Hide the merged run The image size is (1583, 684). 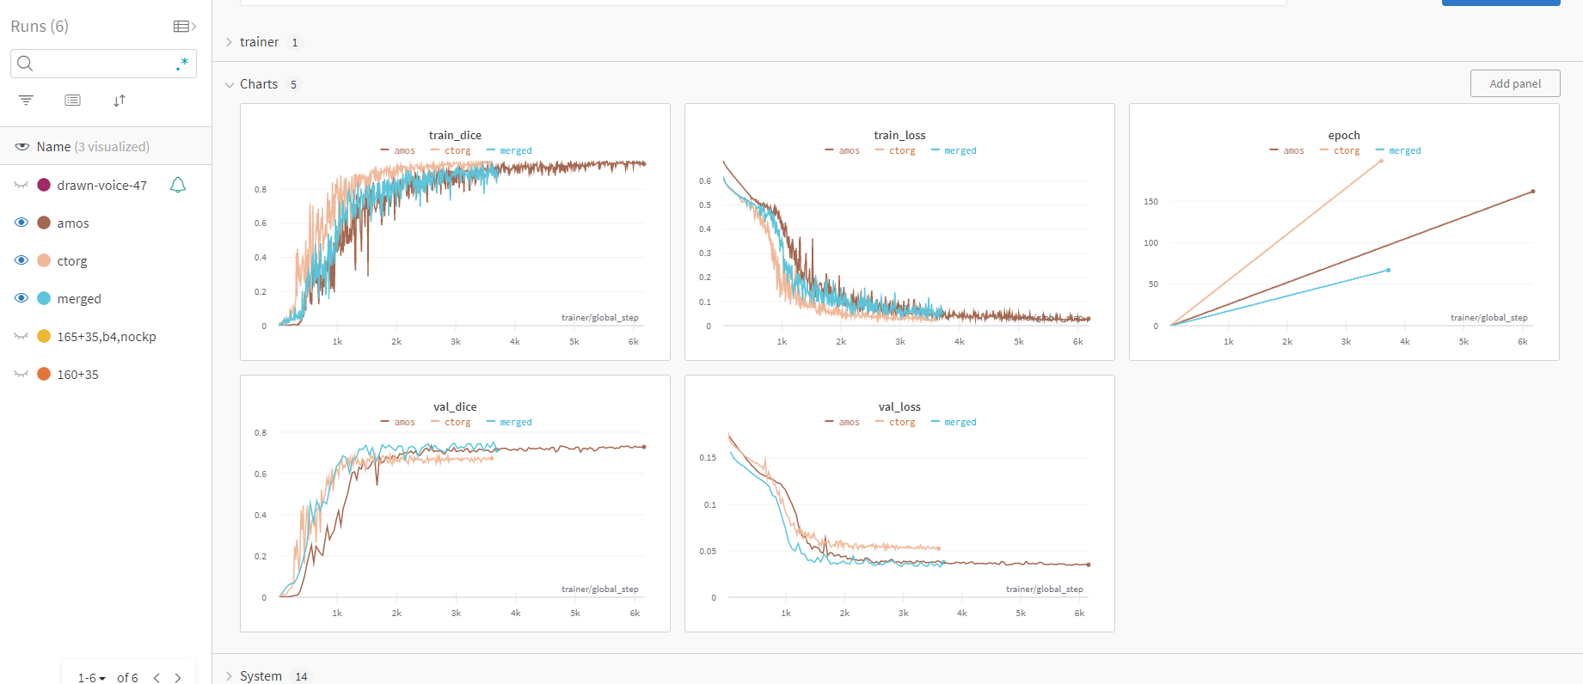click(21, 298)
